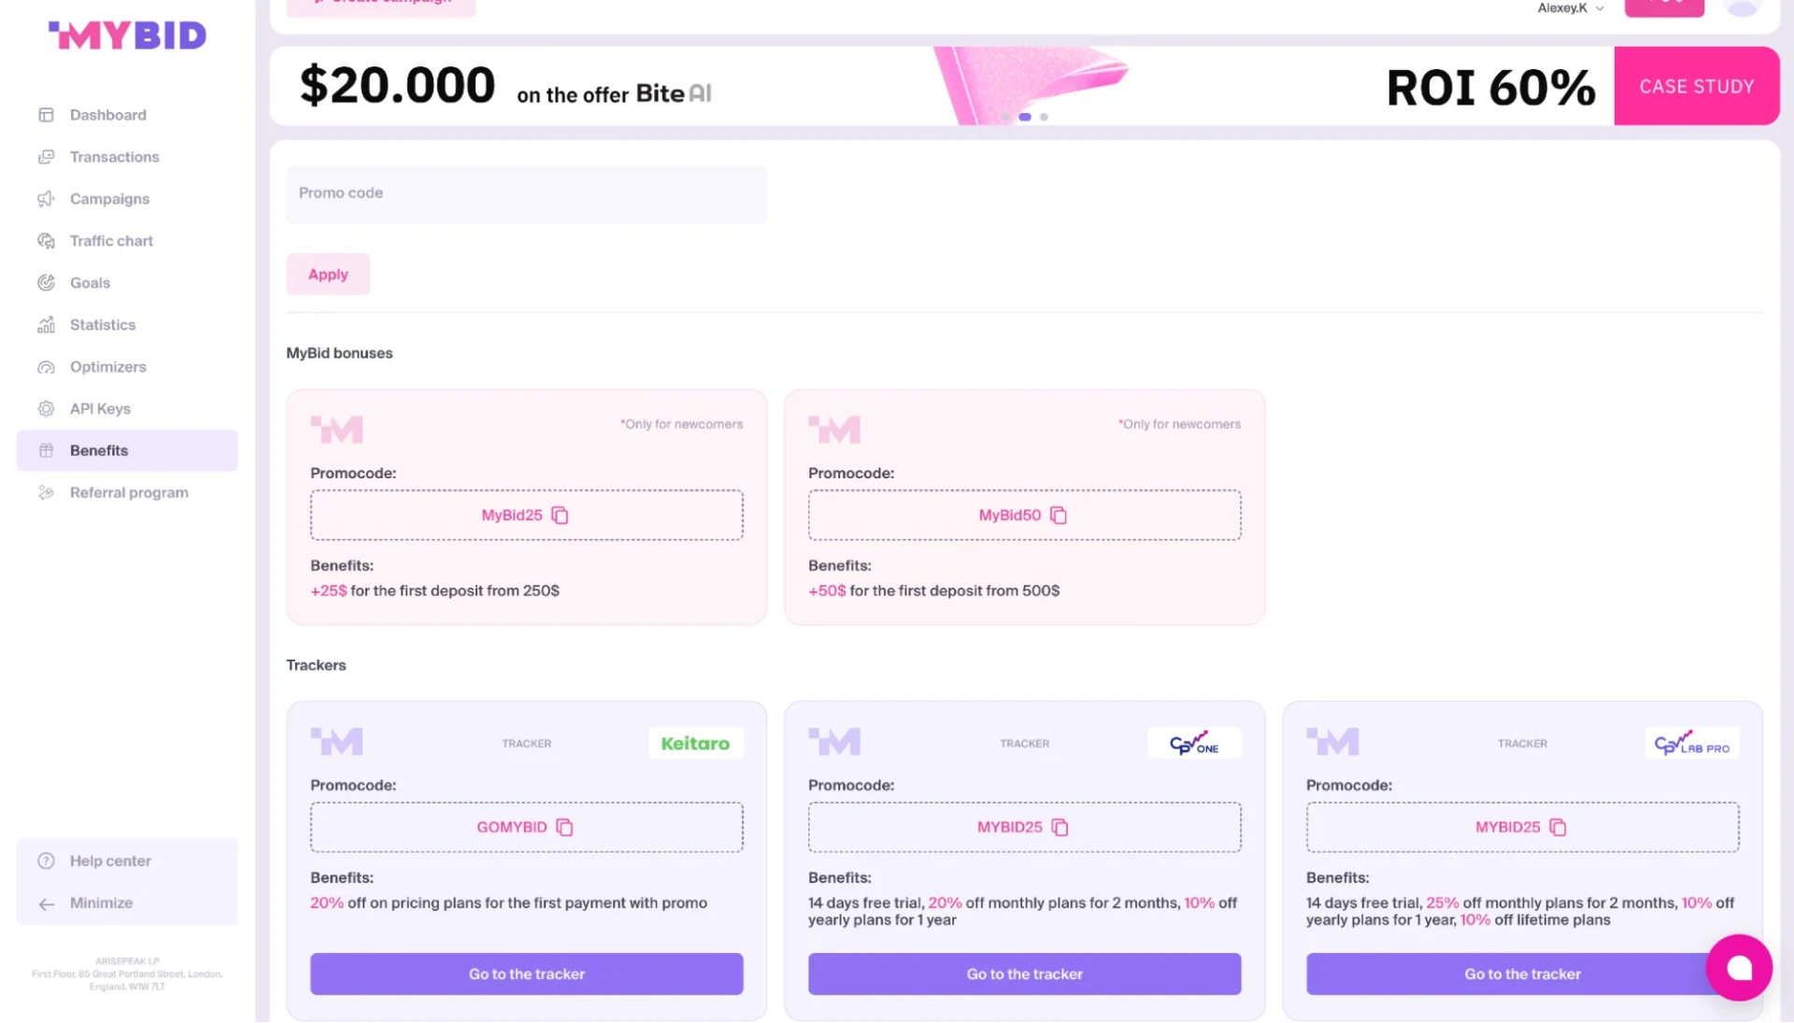The width and height of the screenshot is (1794, 1023).
Task: Copy the GOMYBID Keitaro promocode
Action: click(x=564, y=828)
